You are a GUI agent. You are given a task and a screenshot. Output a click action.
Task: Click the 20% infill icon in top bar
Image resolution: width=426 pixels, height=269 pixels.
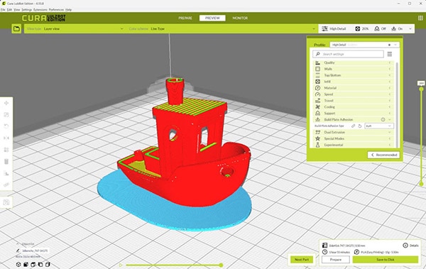click(x=358, y=28)
